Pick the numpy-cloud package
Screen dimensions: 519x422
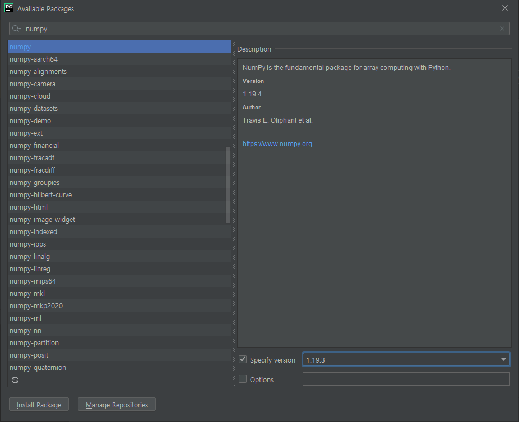(119, 96)
